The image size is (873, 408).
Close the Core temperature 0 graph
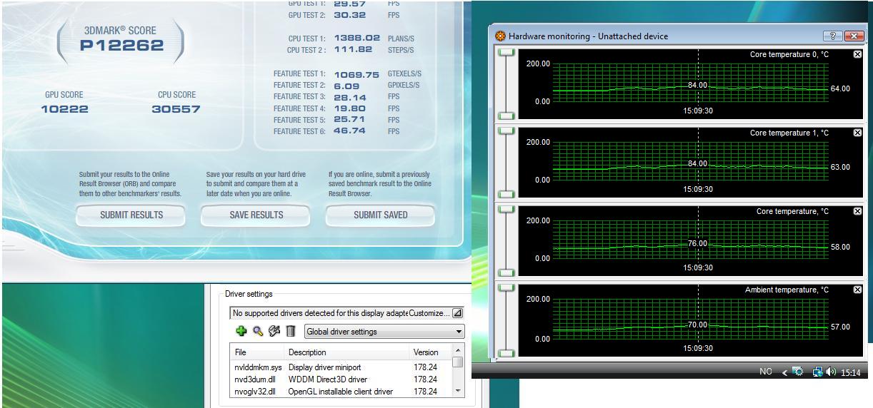pos(857,54)
